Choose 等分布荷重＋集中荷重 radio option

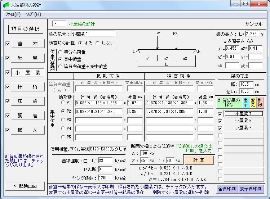pyautogui.click(x=60, y=67)
